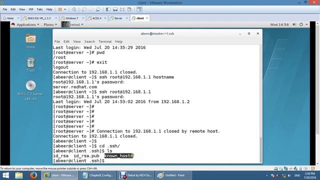This screenshot has width=320, height=180.
Task: Switch to the Windows 7 tab
Action: [x=72, y=18]
